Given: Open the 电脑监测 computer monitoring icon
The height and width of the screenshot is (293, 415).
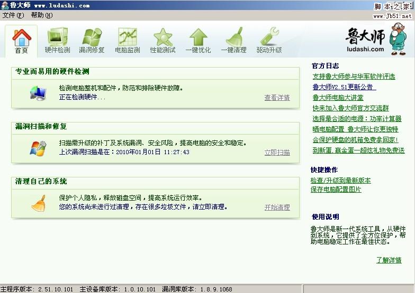Looking at the screenshot, I should 127,40.
